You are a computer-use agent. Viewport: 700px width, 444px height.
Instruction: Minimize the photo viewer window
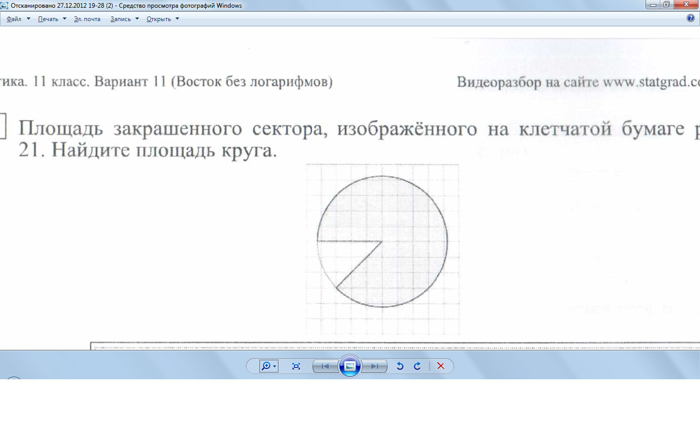coord(653,5)
